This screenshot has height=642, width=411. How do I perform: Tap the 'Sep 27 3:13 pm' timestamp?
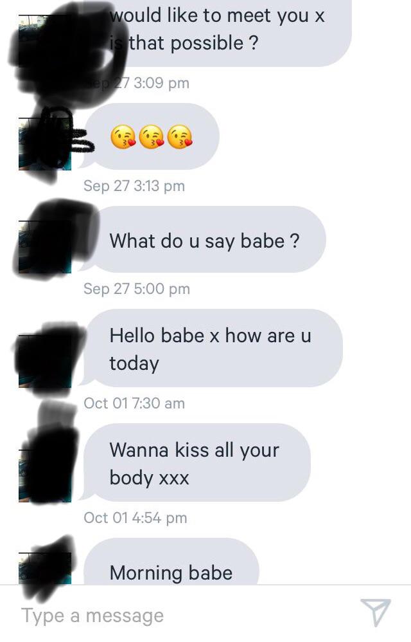pos(134,186)
